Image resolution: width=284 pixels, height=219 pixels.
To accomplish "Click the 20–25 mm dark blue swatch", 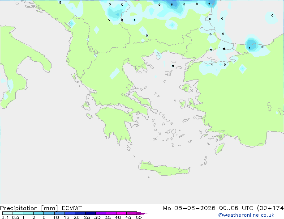I will tap(80, 213).
